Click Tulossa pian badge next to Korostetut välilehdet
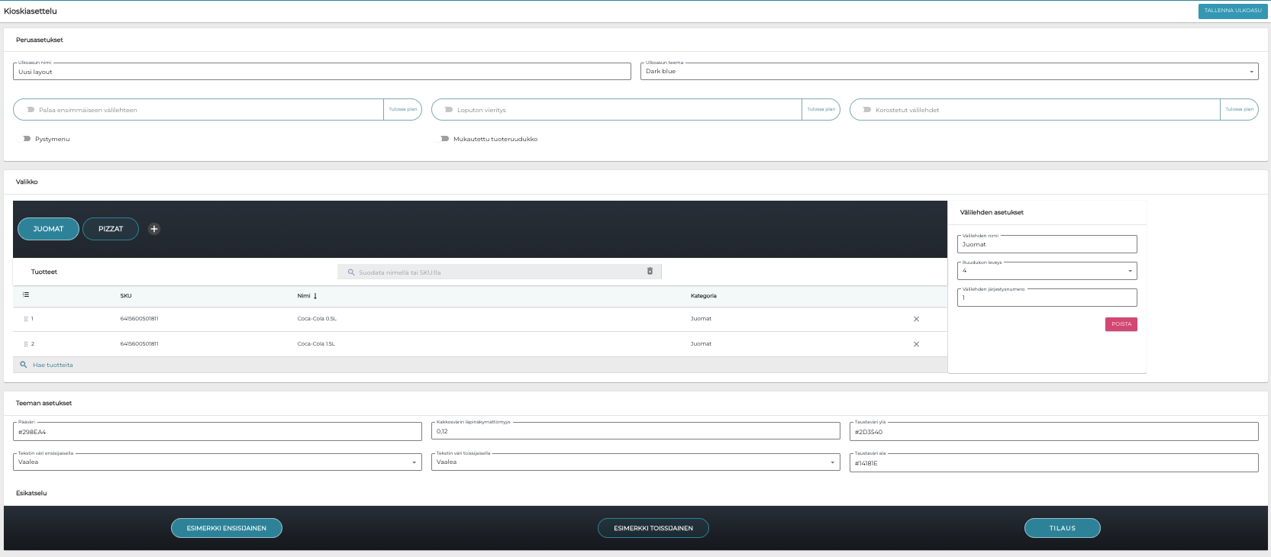Viewport: 1271px width, 557px height. (1240, 109)
